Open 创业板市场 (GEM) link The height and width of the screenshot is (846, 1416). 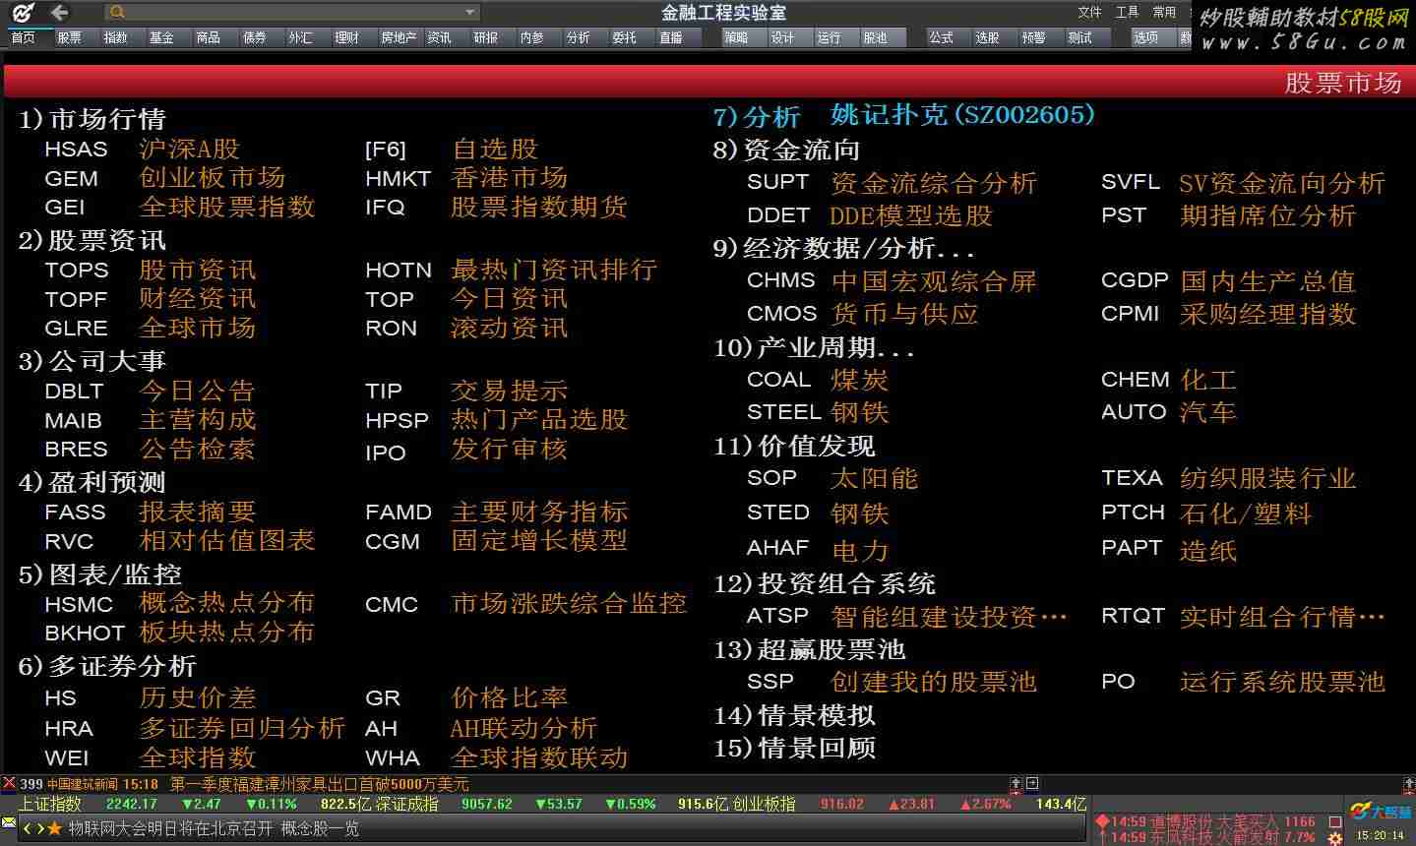point(213,178)
